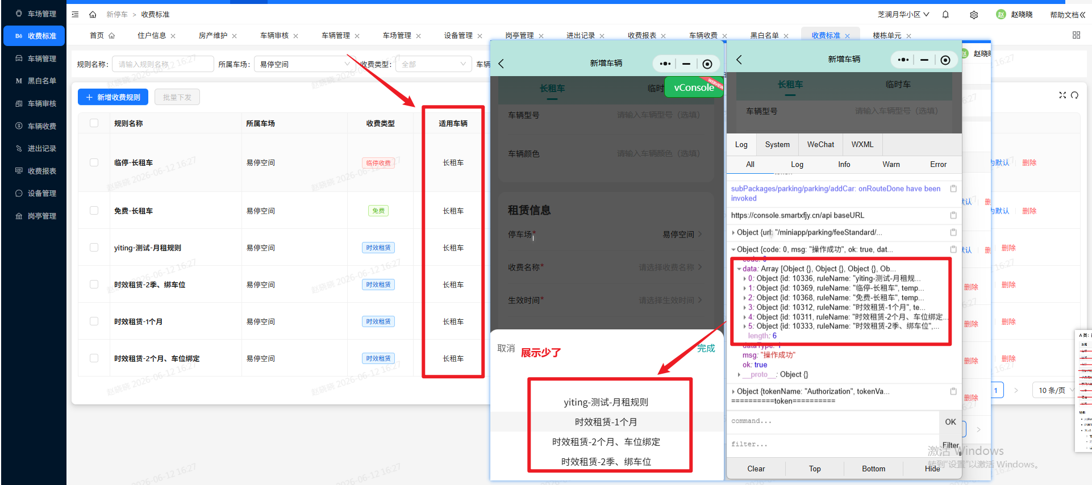Copy the onRouteDone log entry
The height and width of the screenshot is (485, 1092).
(953, 189)
